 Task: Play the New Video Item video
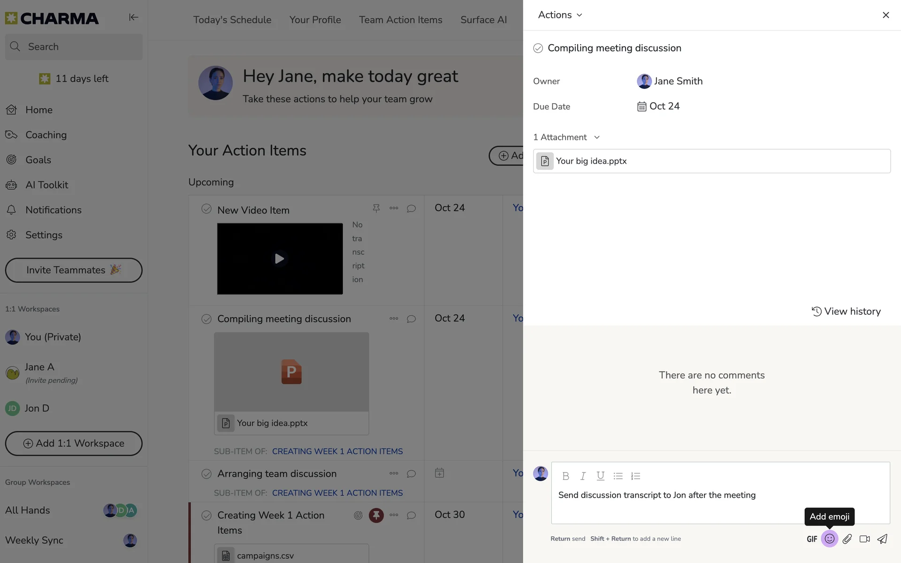tap(279, 259)
